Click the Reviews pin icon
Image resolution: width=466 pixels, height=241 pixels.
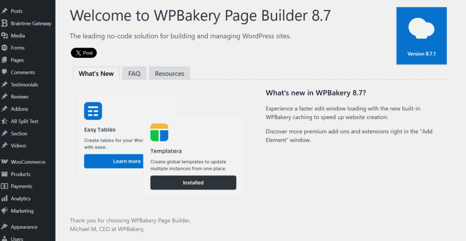[x=5, y=97]
